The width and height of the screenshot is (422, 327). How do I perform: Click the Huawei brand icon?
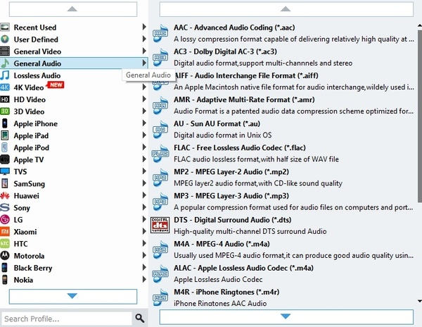(6, 196)
